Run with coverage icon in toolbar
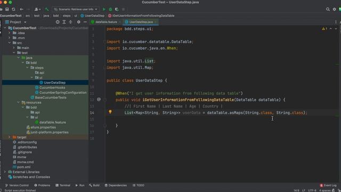Viewport: 341px width, 192px height. pyautogui.click(x=117, y=10)
